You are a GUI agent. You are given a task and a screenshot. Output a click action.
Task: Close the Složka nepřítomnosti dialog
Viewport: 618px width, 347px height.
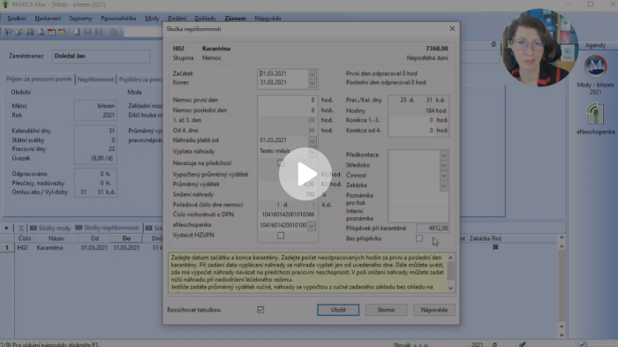tap(452, 29)
